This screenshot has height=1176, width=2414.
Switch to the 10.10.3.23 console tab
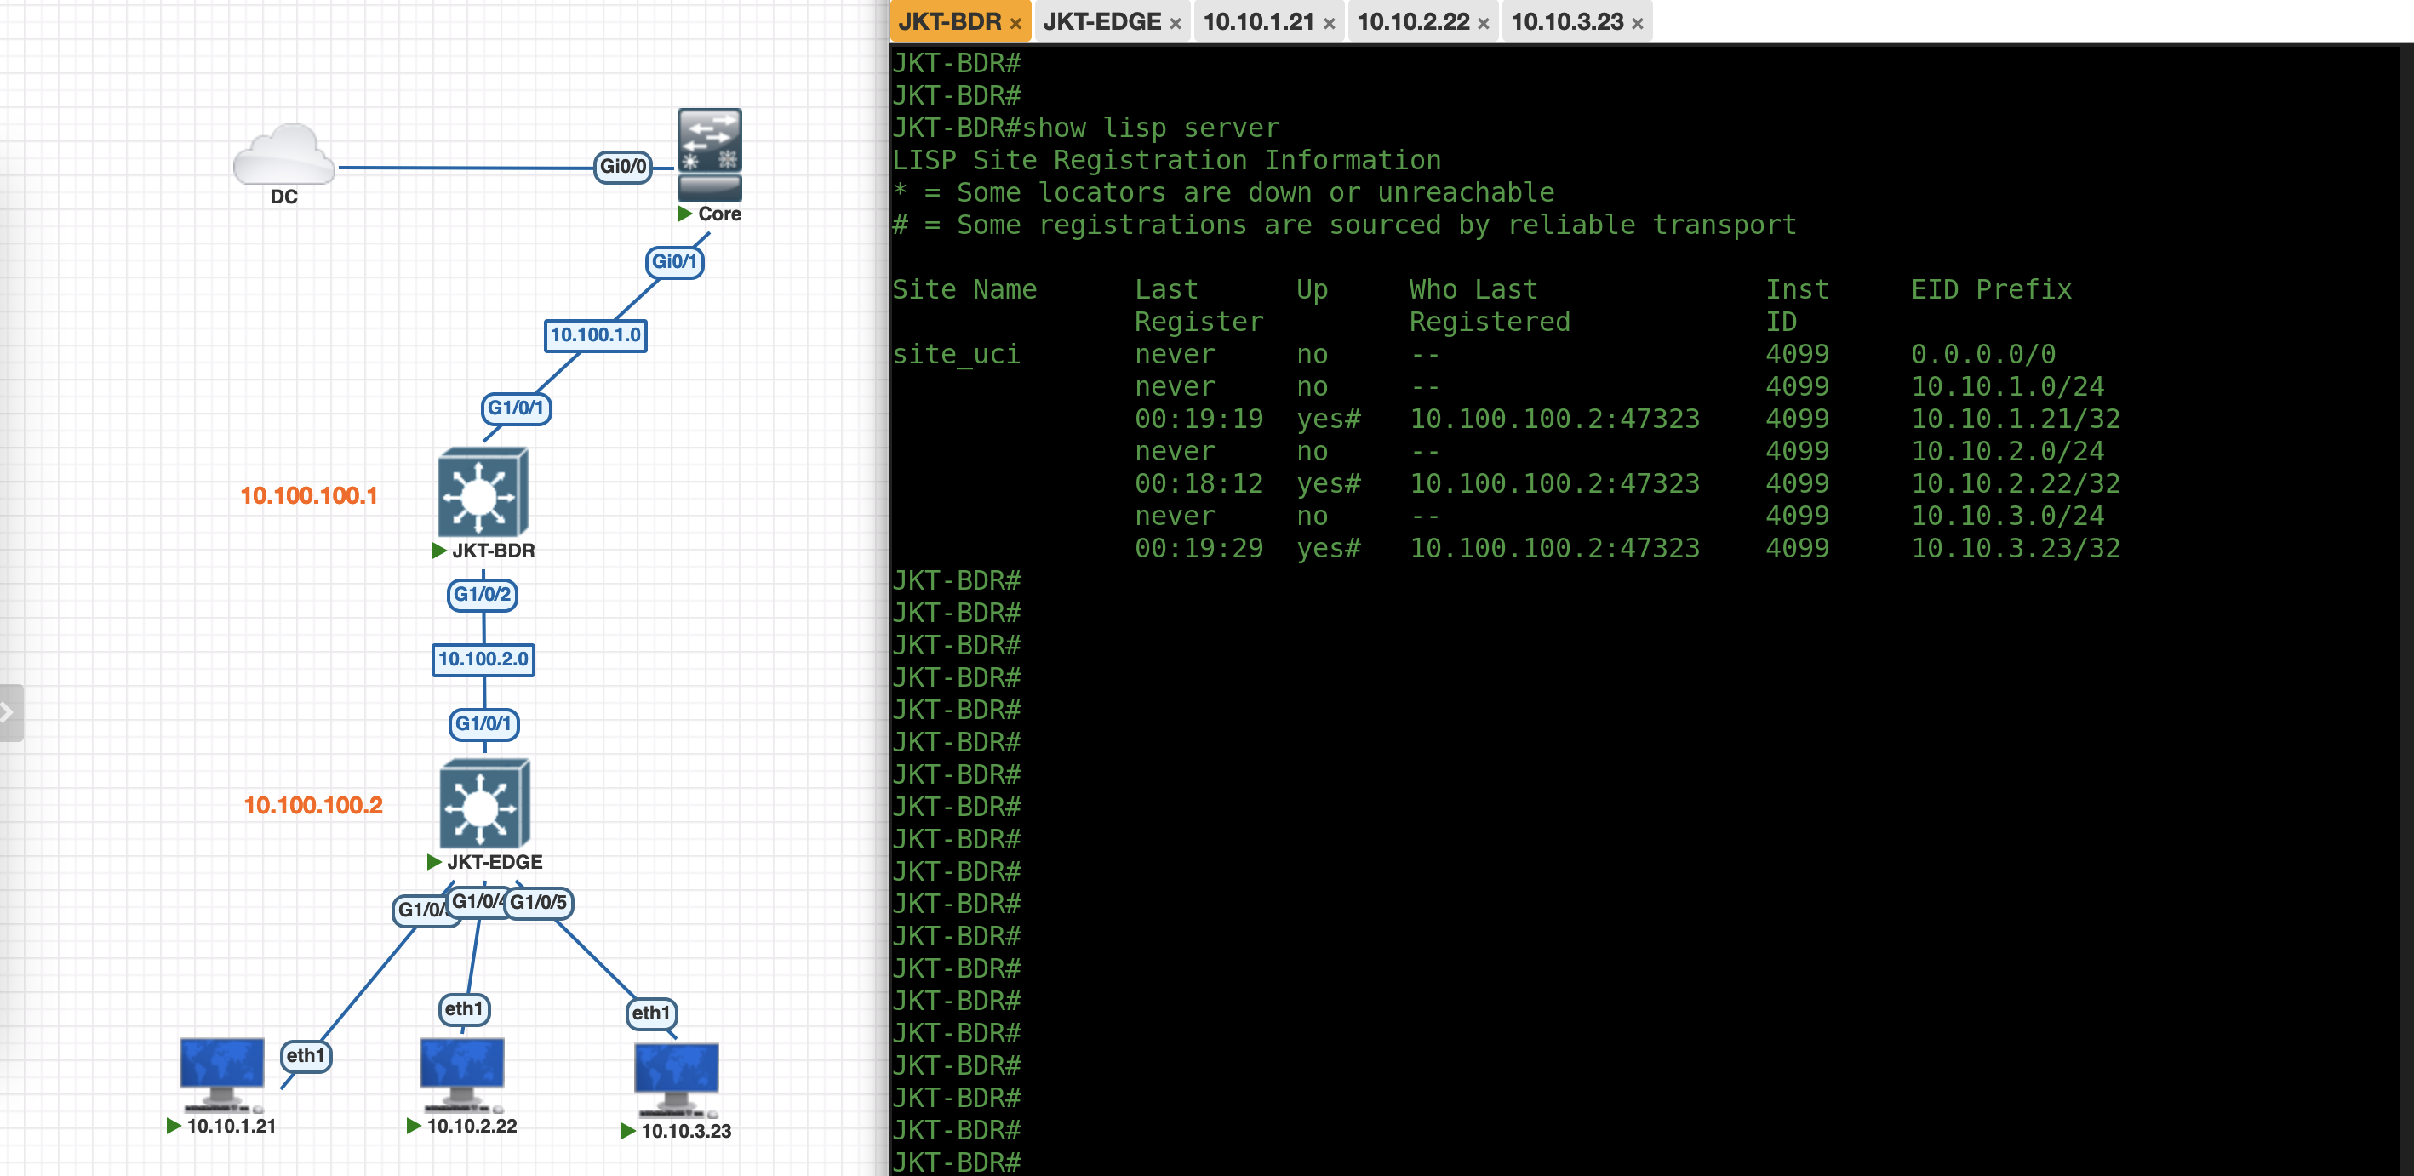click(x=1566, y=21)
